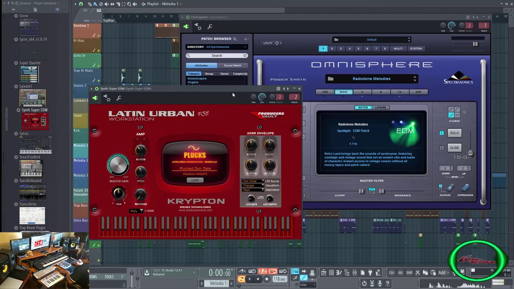The image size is (514, 289).
Task: Click the TOOLS menu button
Action: tap(109, 277)
